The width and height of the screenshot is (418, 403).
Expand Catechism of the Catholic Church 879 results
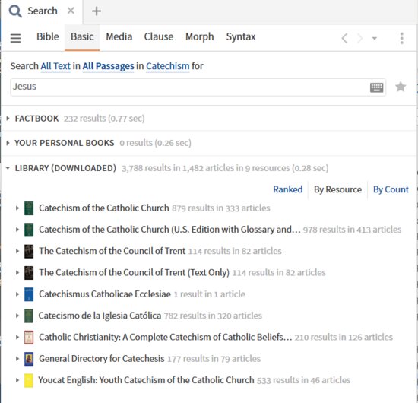click(17, 208)
